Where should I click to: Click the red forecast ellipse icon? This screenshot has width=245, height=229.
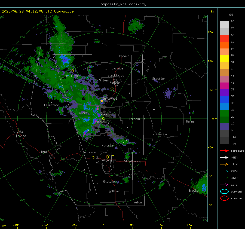point(224,198)
